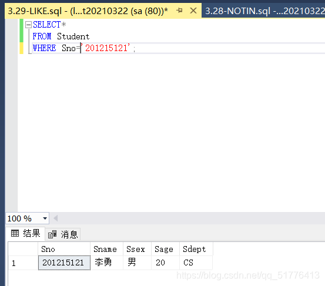
Task: Click Sno in the WHERE clause
Action: click(69, 48)
